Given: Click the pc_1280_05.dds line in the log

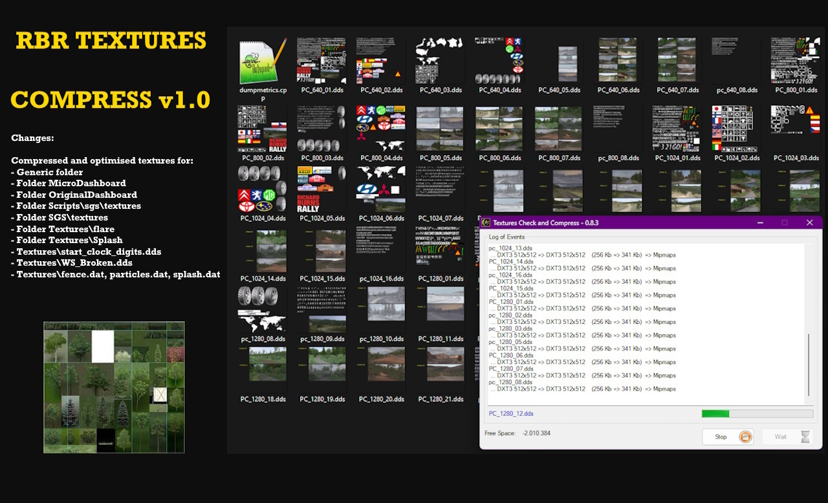Looking at the screenshot, I should (x=510, y=342).
